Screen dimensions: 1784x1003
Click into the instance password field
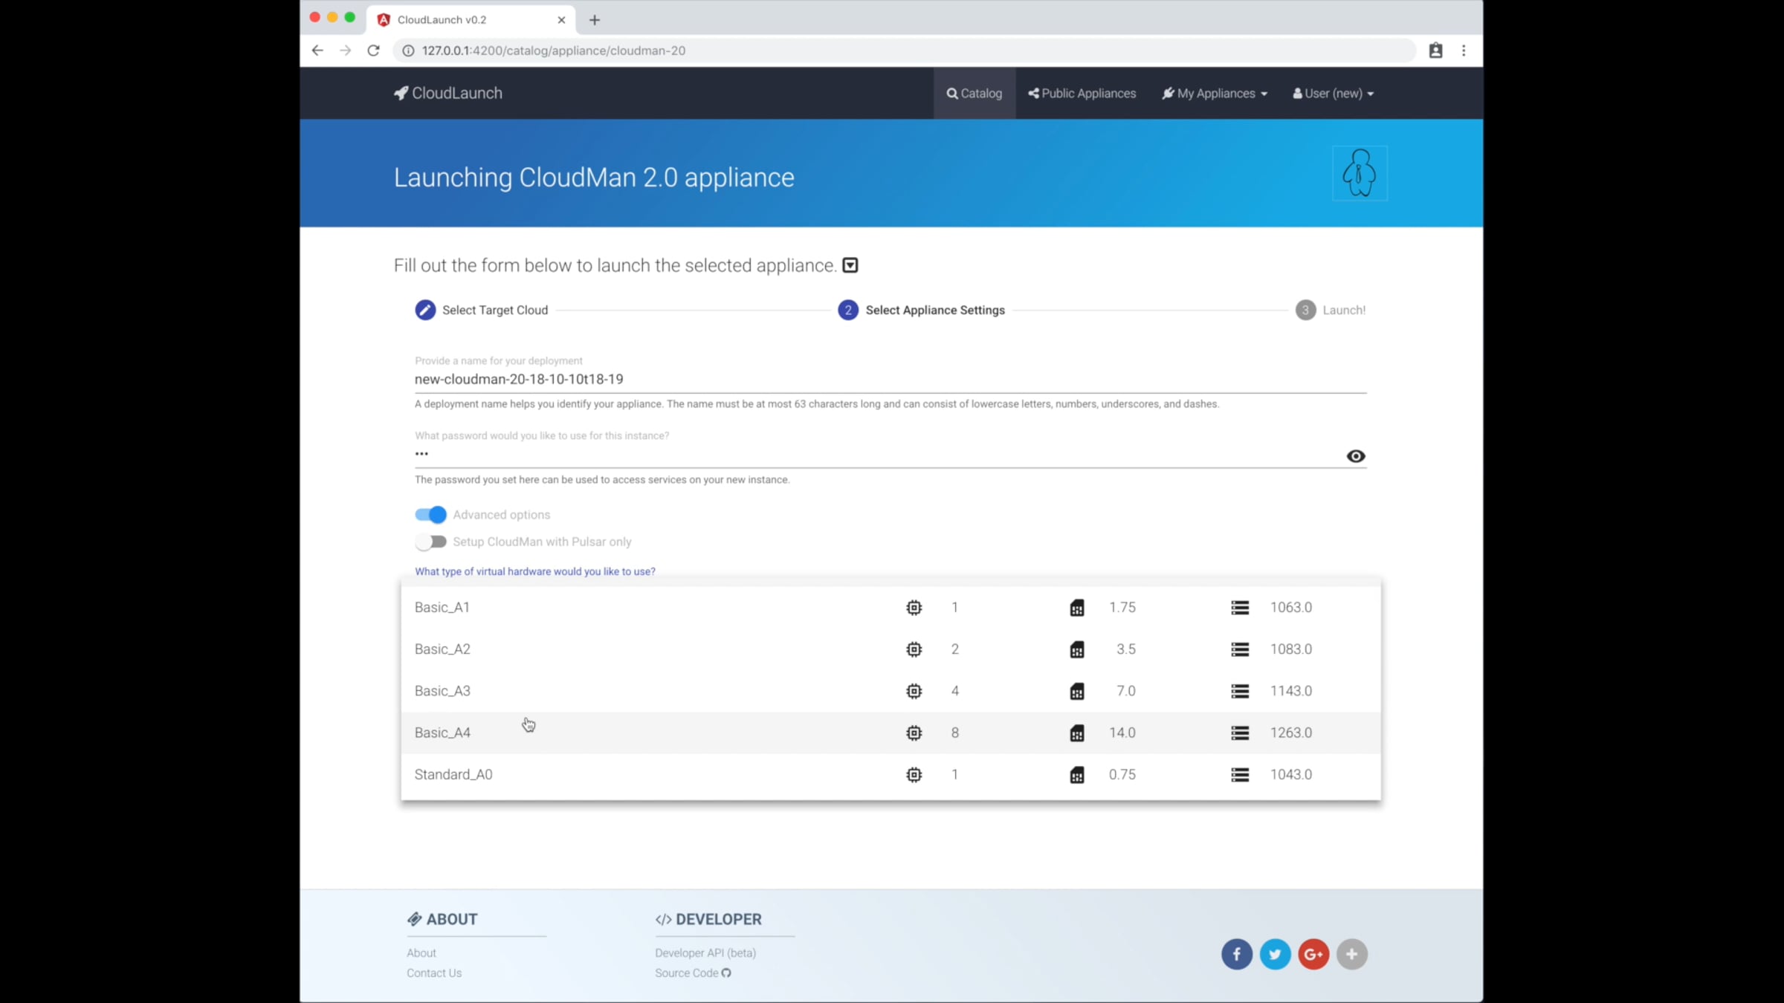pos(877,455)
